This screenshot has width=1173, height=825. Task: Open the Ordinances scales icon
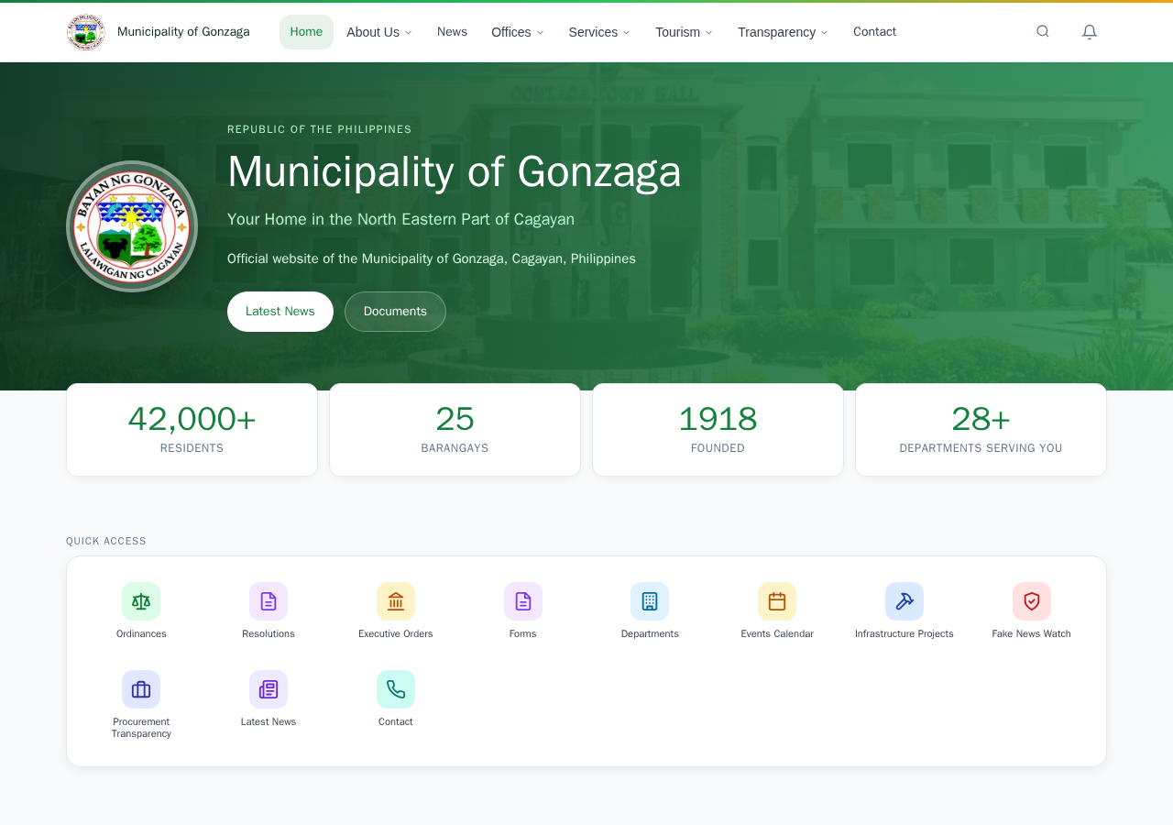click(141, 601)
